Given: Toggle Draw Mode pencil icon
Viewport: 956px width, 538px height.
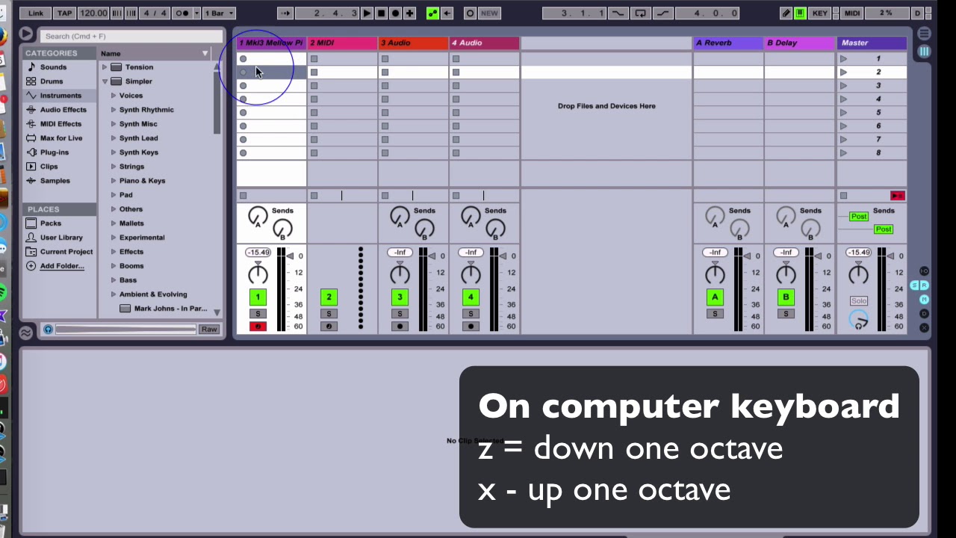Looking at the screenshot, I should click(x=786, y=13).
